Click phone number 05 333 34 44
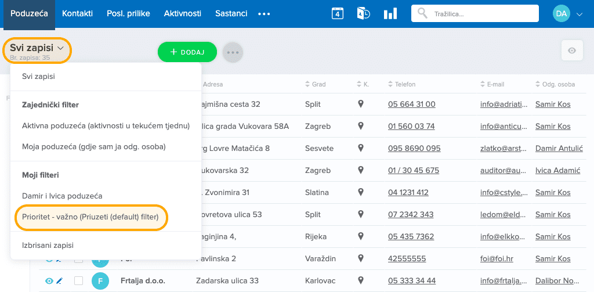 (411, 280)
